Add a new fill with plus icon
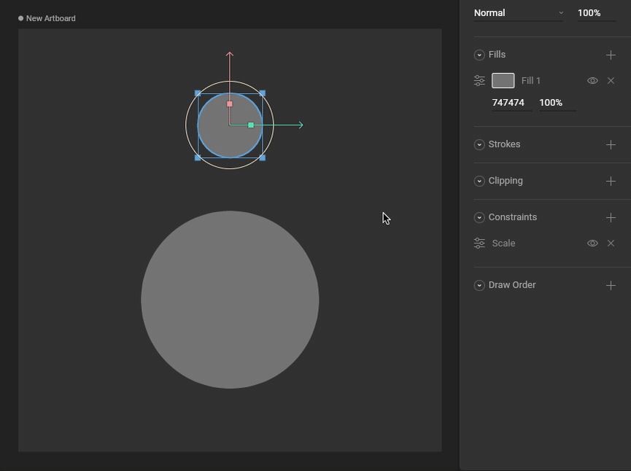This screenshot has height=471, width=631. [611, 55]
